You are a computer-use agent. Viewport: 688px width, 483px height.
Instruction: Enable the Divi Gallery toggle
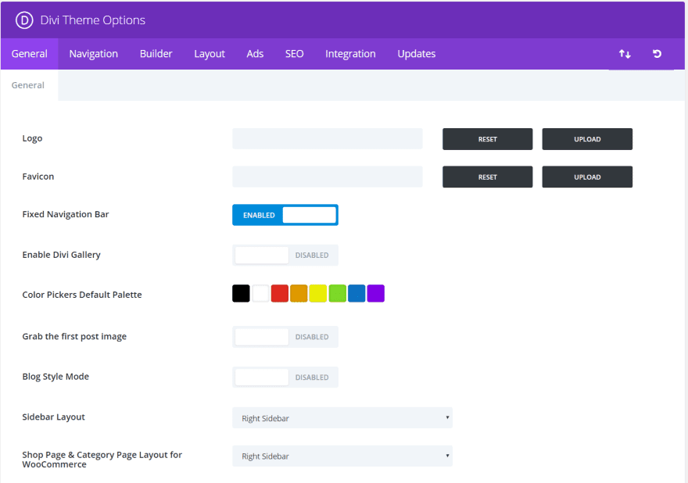[285, 255]
